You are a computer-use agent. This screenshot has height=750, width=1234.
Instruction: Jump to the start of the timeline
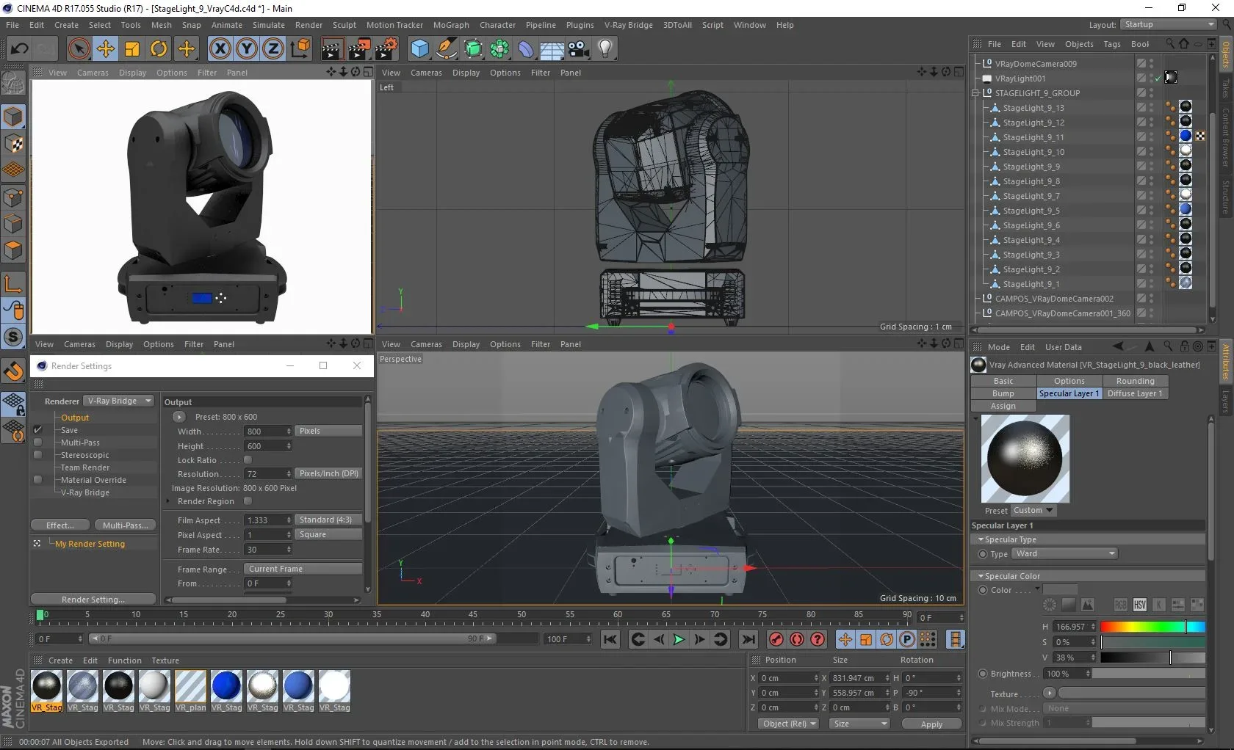610,639
